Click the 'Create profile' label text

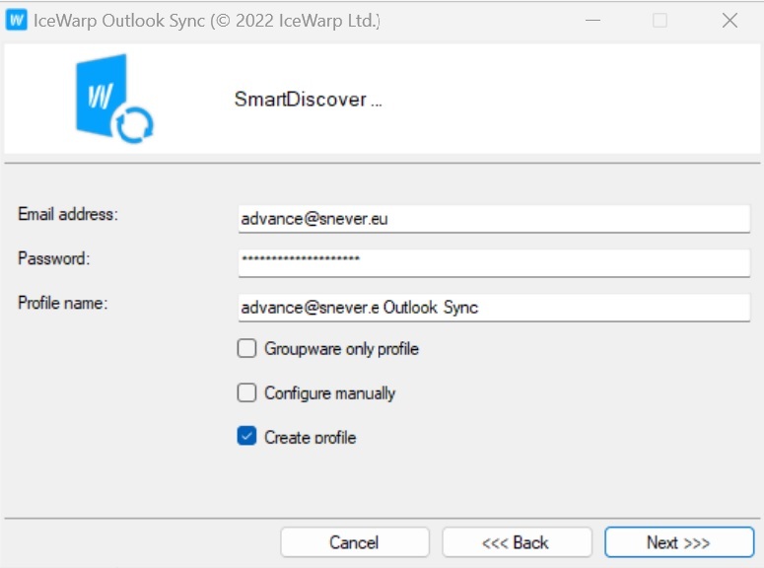click(x=311, y=437)
